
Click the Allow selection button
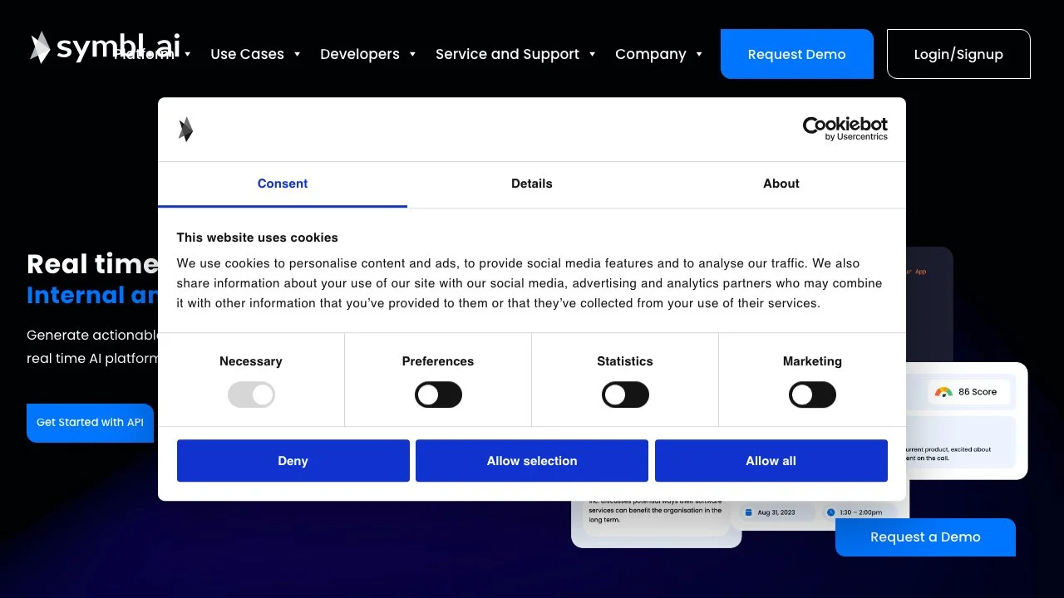pyautogui.click(x=532, y=461)
